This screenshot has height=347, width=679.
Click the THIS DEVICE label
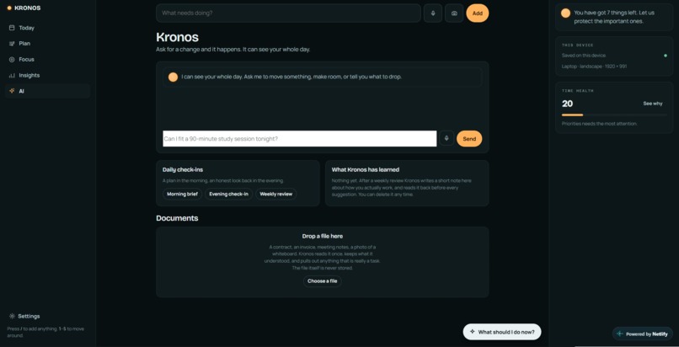(x=577, y=45)
